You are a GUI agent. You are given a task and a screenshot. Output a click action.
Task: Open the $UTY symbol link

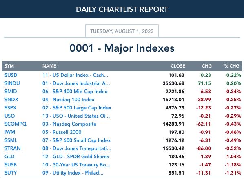point(11,173)
